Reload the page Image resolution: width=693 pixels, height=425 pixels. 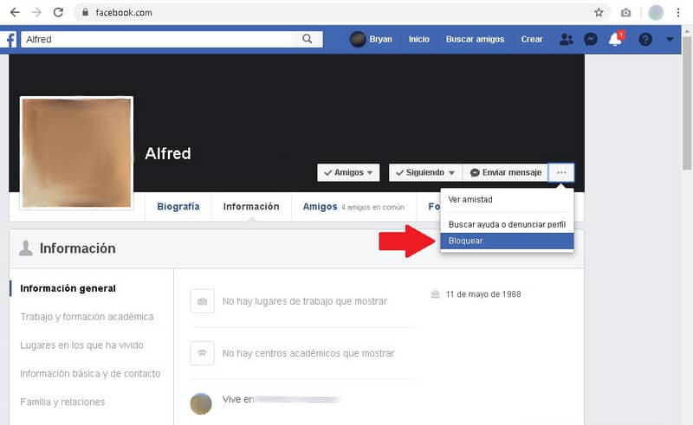(x=58, y=12)
